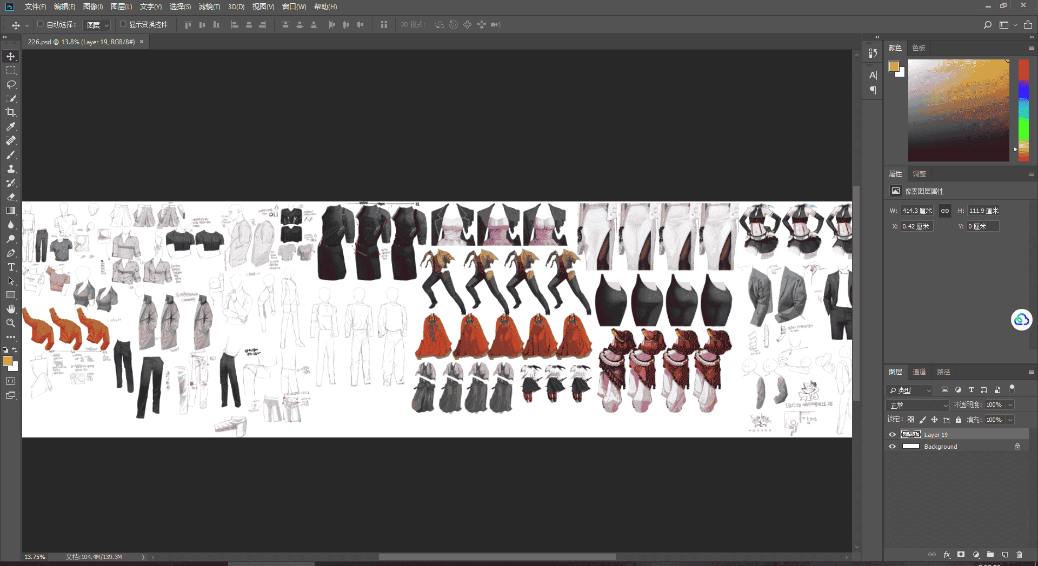Select the Crop tool

point(11,112)
